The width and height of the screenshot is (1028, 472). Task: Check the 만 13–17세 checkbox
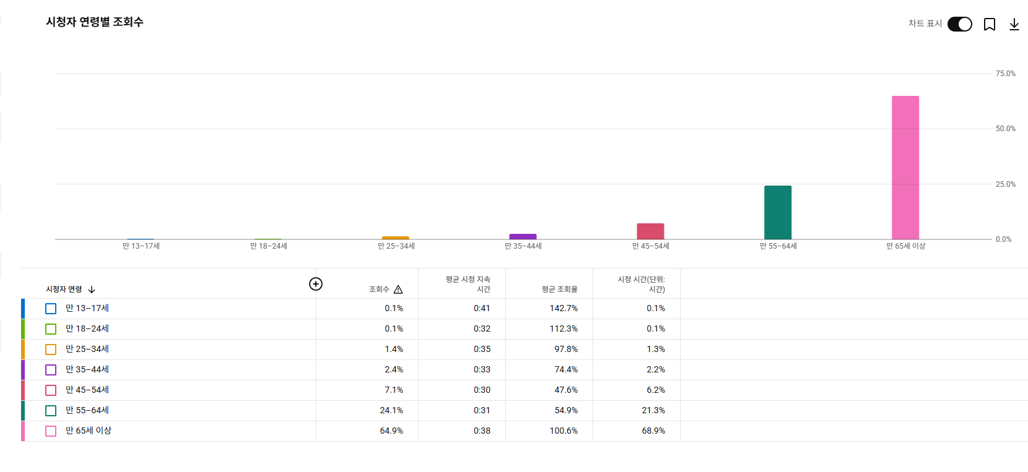51,309
